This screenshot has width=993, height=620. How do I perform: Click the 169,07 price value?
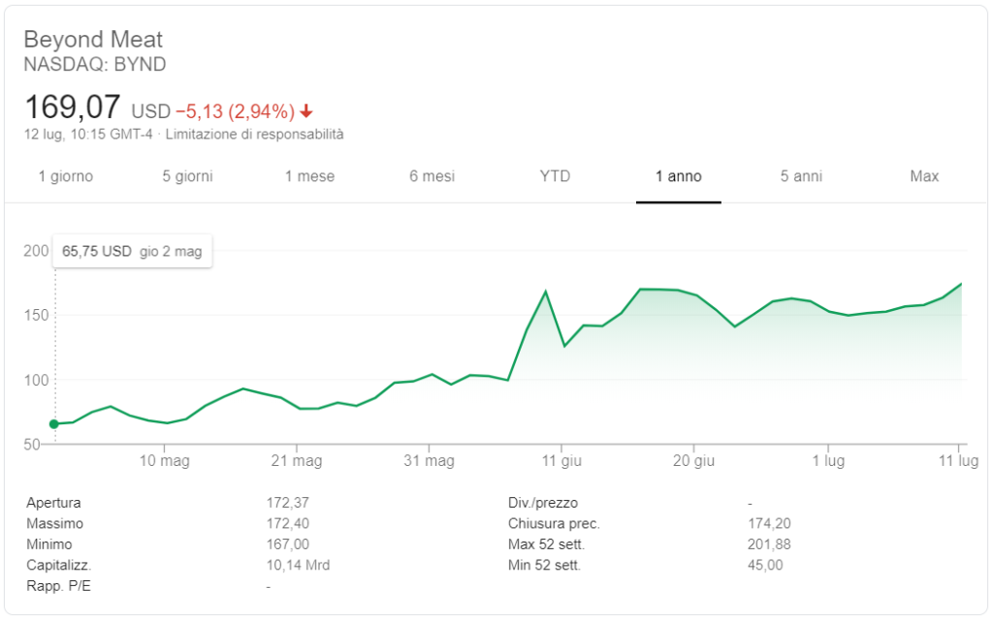(x=72, y=107)
